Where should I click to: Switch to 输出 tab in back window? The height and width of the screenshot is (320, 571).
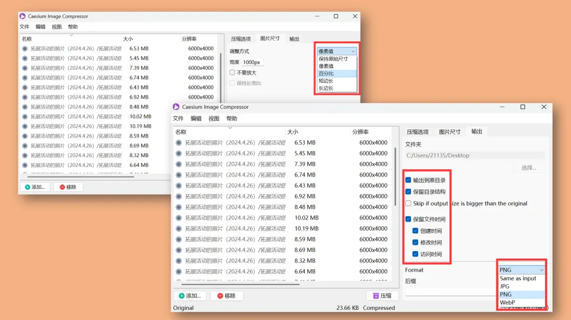294,39
